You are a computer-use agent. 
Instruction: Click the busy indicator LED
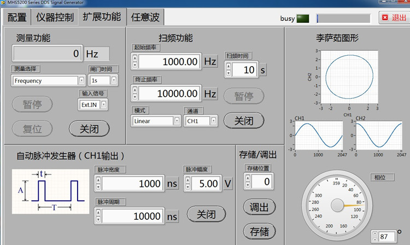tap(303, 18)
